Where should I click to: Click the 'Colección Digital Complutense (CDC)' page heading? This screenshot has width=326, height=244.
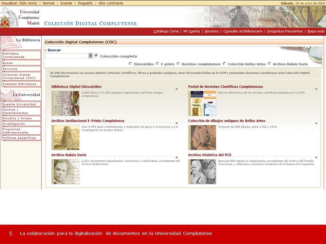point(81,42)
